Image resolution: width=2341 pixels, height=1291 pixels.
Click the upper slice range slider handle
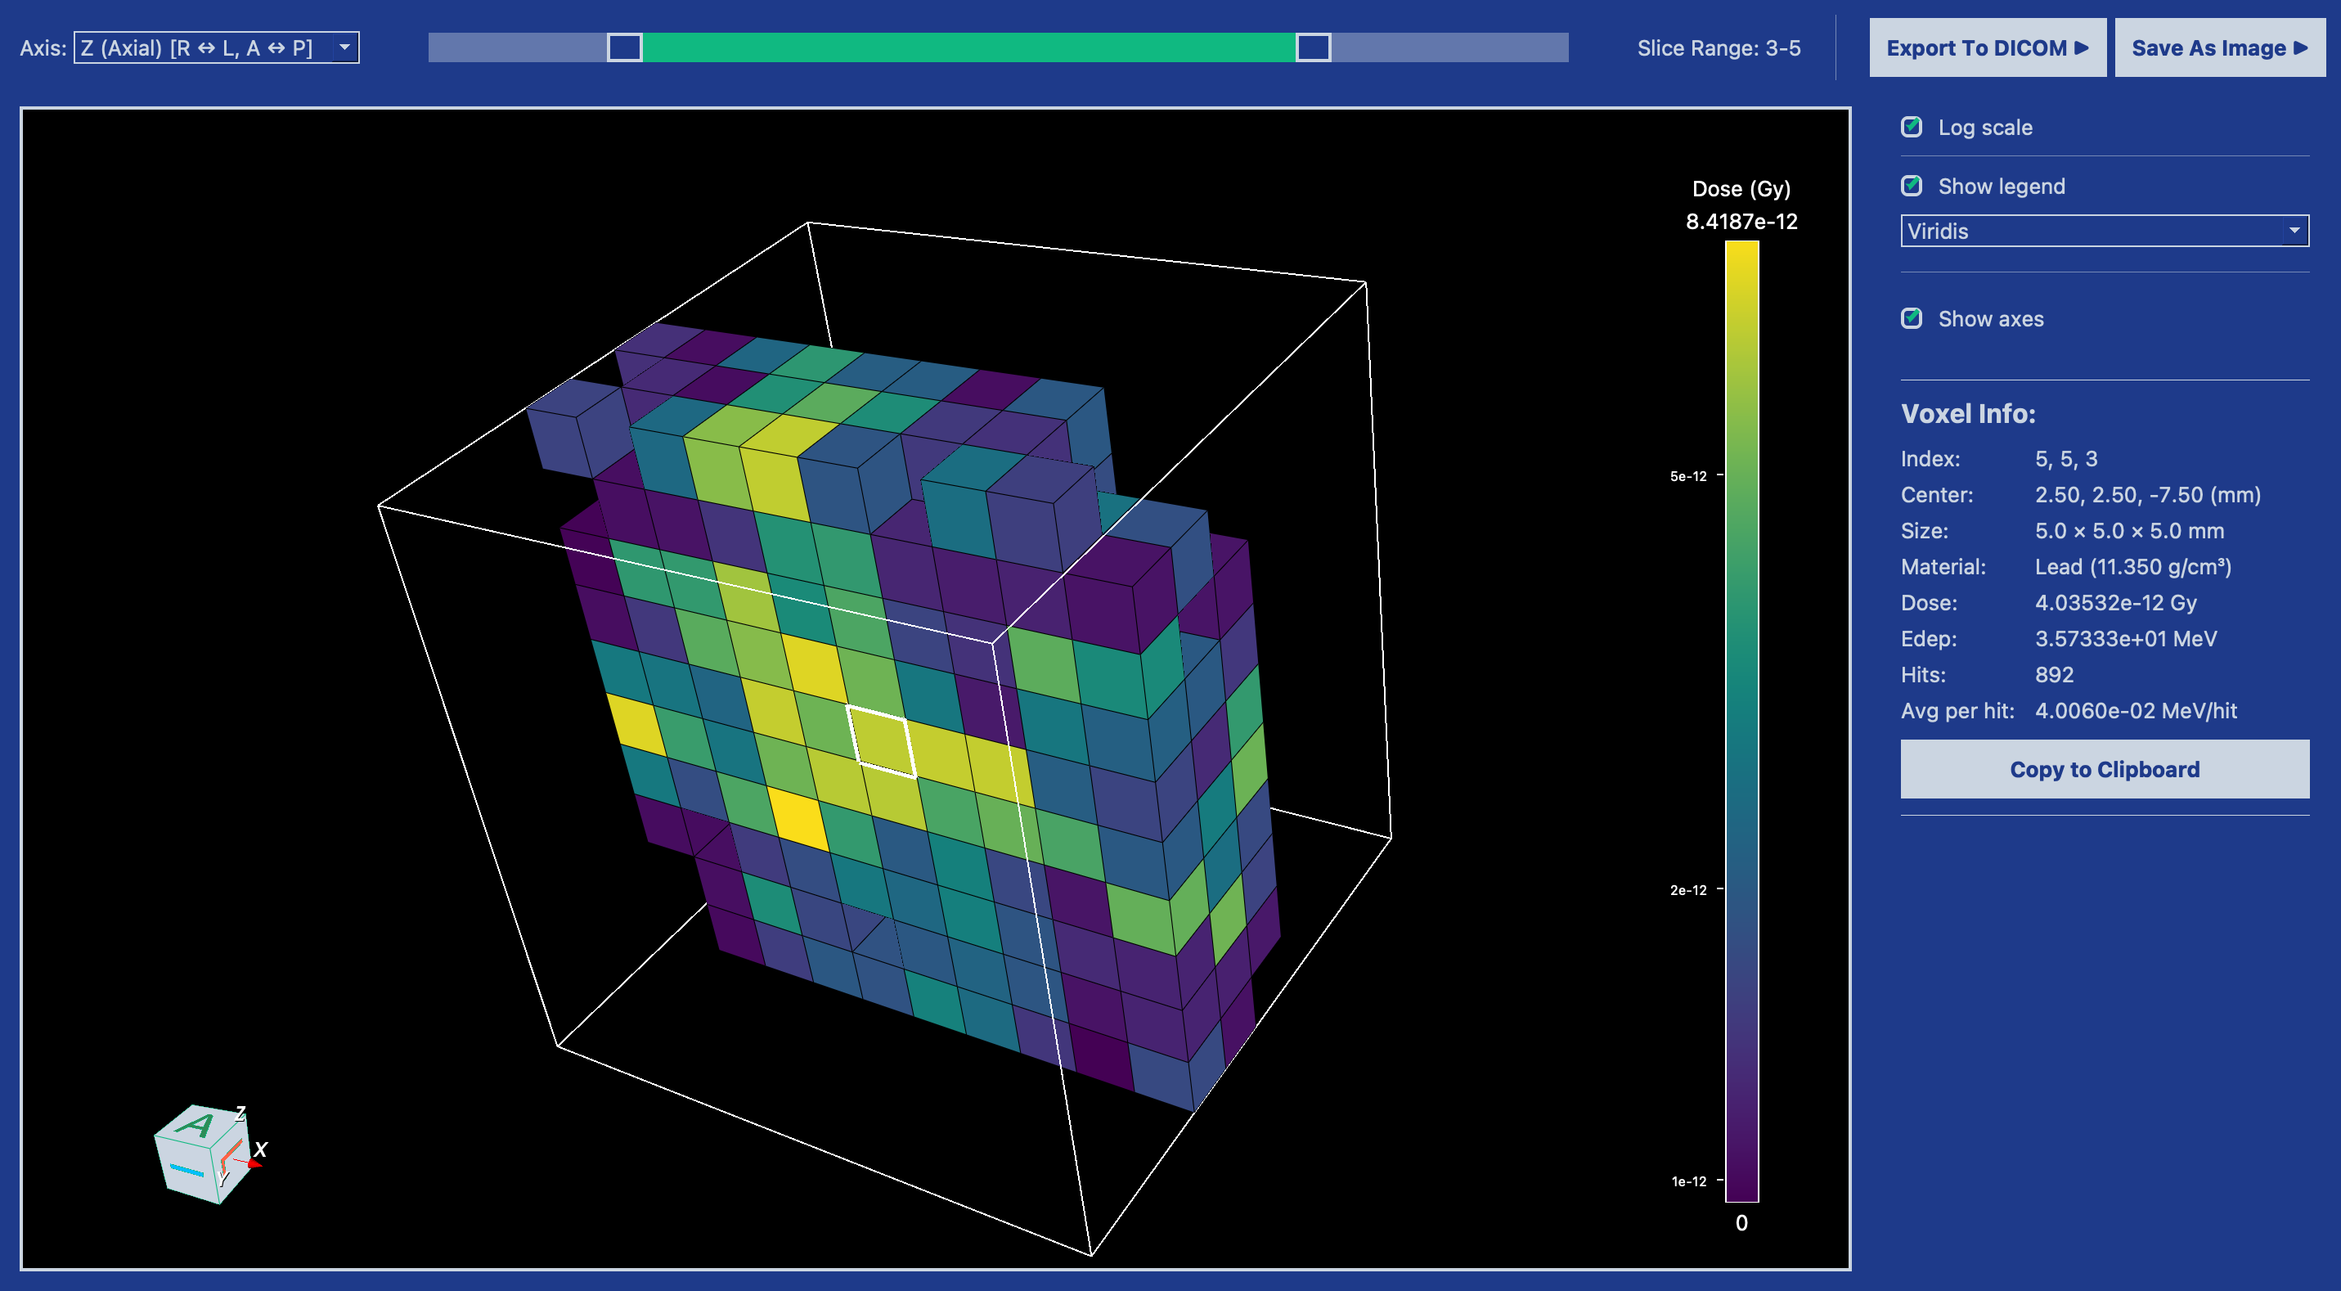click(x=1313, y=47)
